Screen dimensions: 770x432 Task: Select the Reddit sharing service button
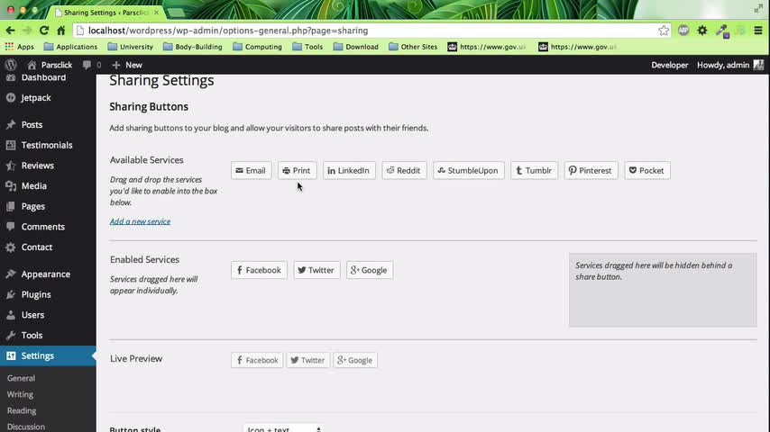pos(404,171)
